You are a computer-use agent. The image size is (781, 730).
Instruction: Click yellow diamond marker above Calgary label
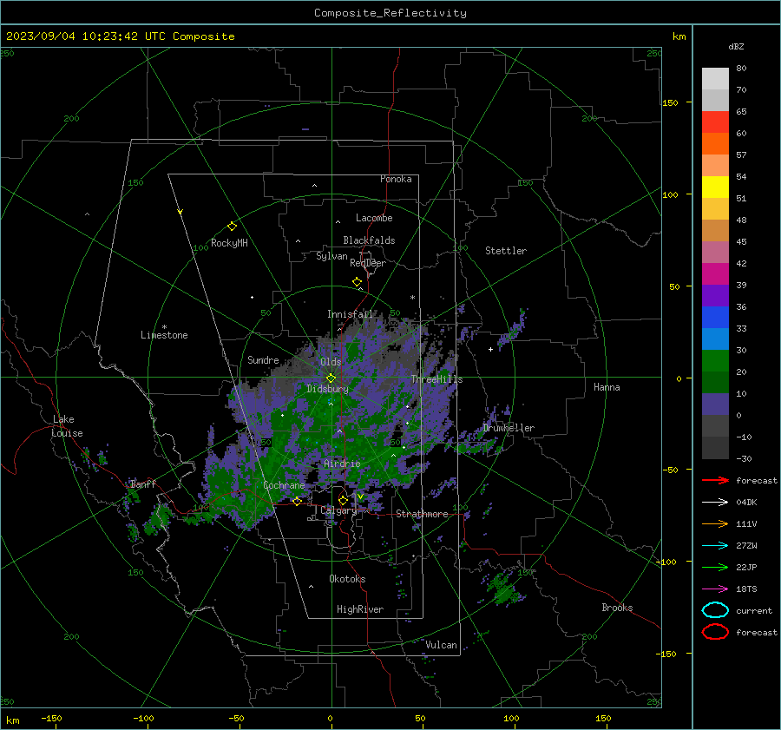coord(343,500)
